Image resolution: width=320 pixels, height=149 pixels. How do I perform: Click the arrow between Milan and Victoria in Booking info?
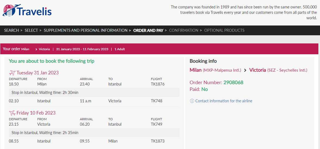[x=245, y=70]
